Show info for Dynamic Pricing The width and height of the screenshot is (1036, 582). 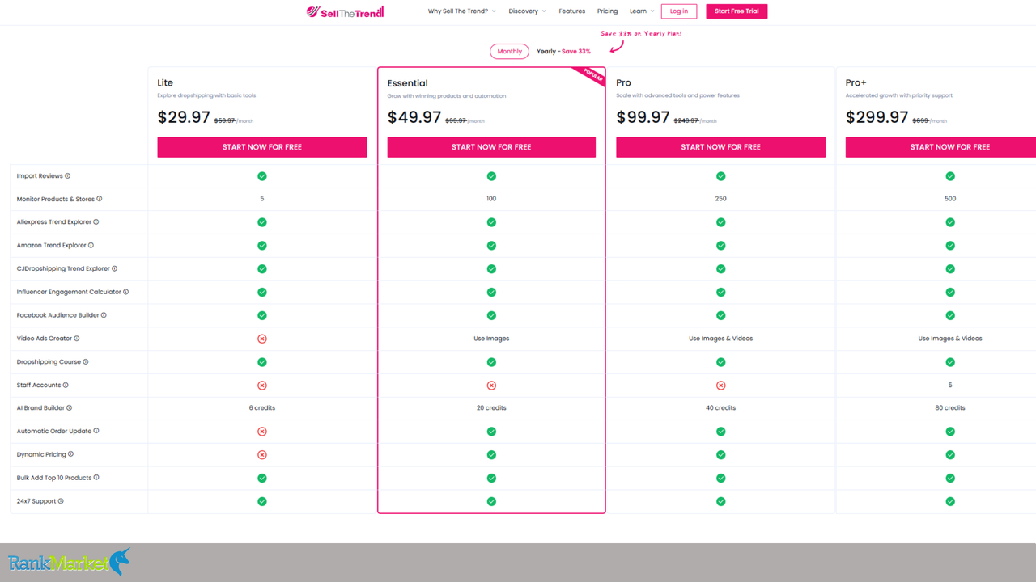coord(71,454)
